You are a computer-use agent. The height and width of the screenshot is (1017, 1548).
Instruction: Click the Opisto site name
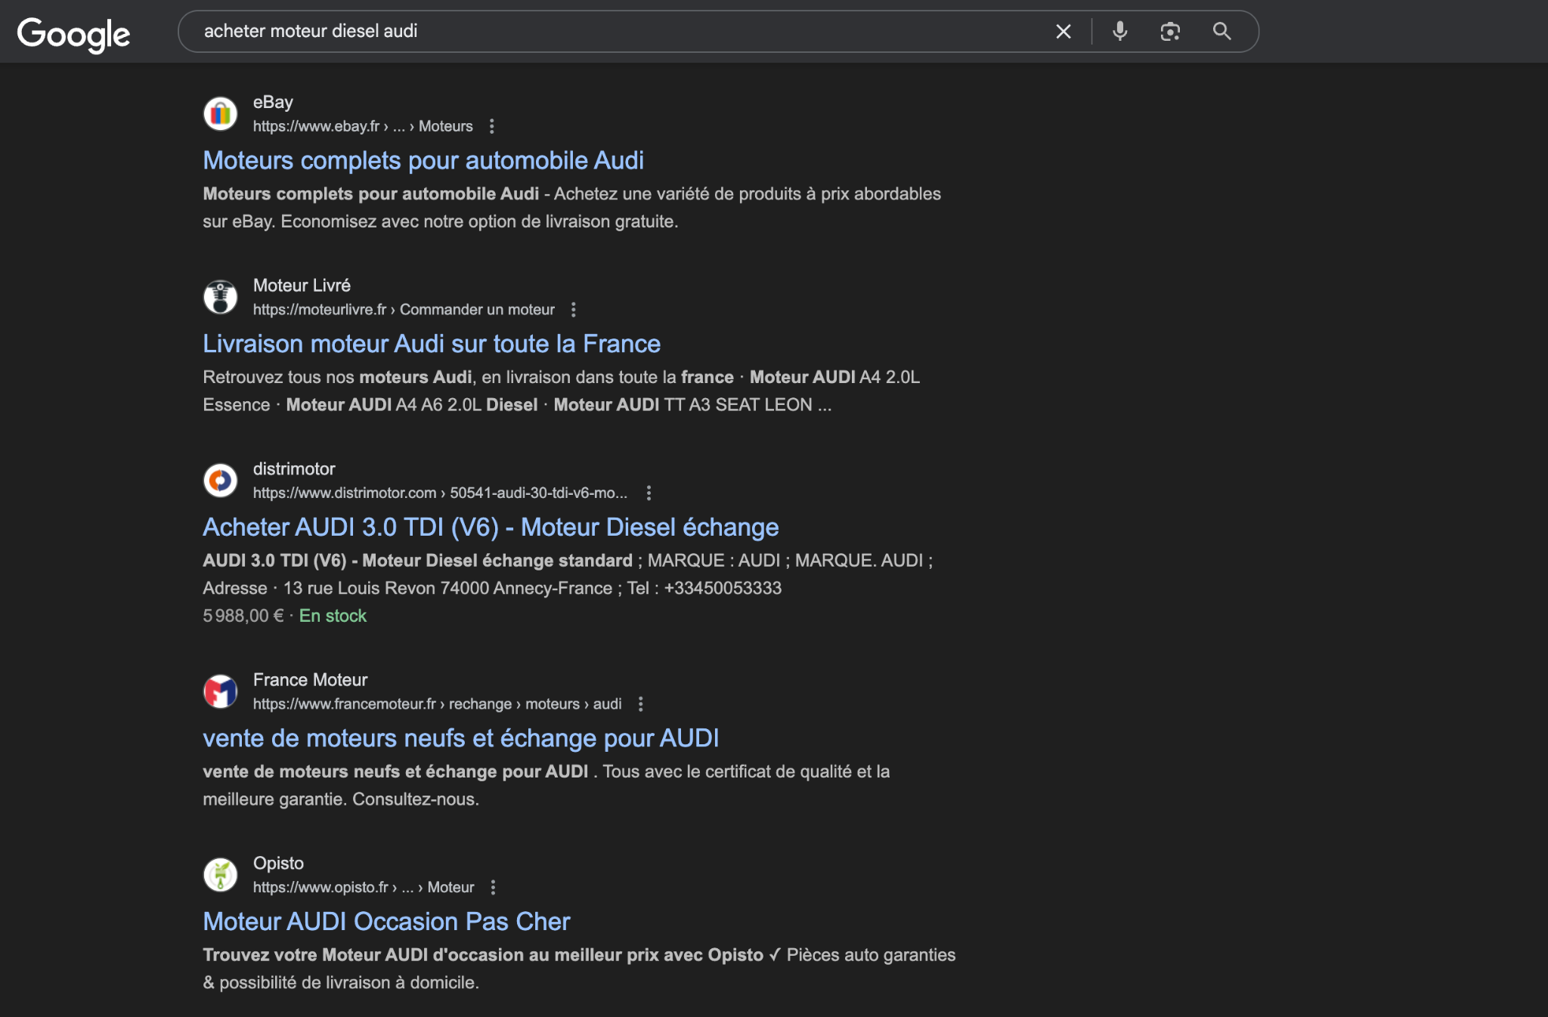click(278, 864)
